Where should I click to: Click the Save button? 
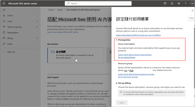click(x=122, y=103)
